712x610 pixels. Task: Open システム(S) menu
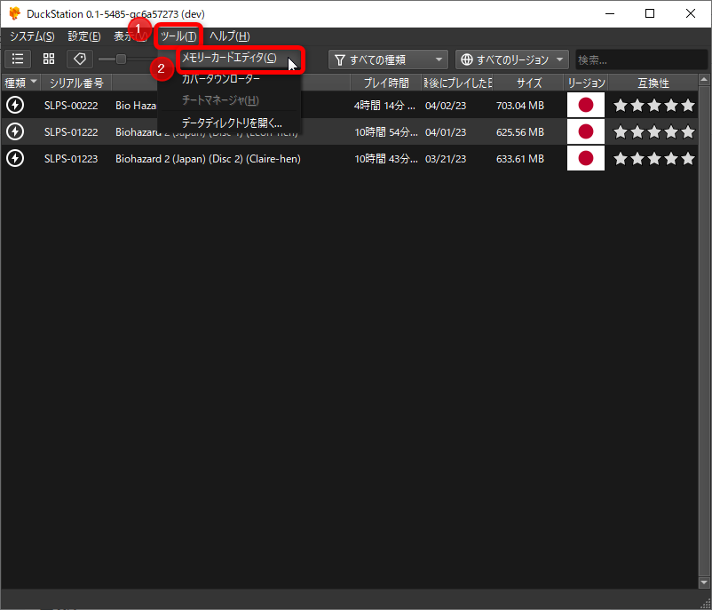tap(32, 36)
